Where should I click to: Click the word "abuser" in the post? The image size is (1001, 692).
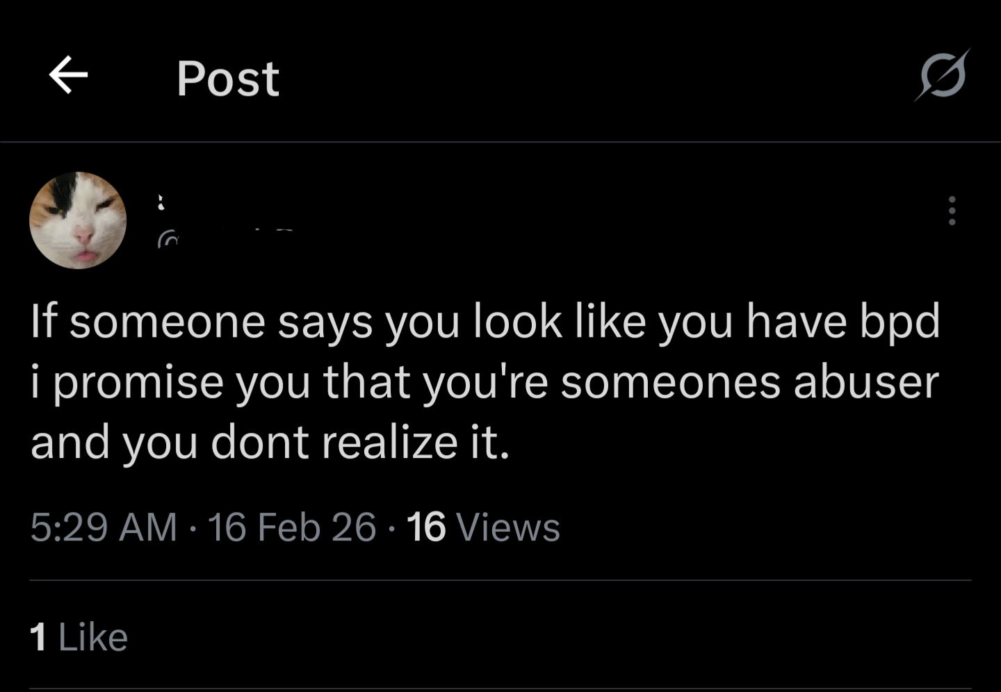(x=865, y=382)
